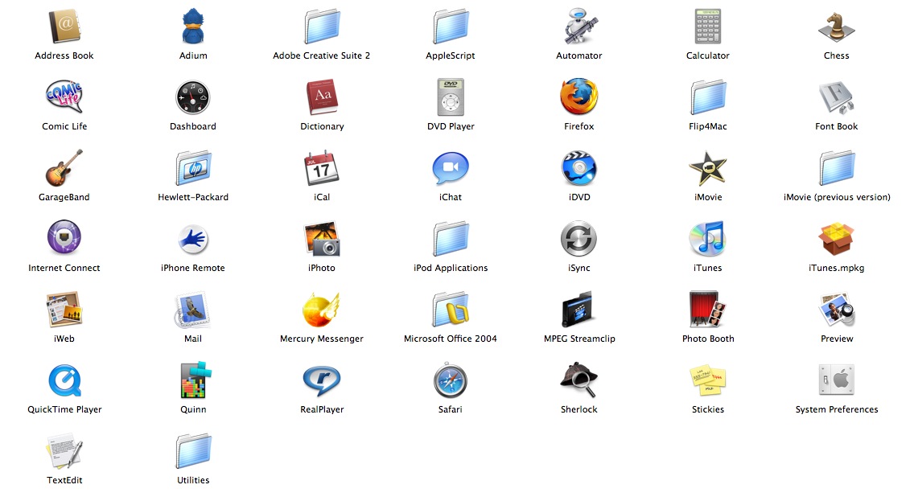Screen dimensions: 914x501
Task: Open the Automator robot icon
Action: click(x=580, y=27)
